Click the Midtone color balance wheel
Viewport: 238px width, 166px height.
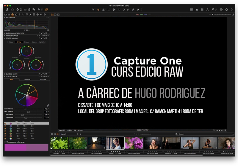click(x=26, y=51)
